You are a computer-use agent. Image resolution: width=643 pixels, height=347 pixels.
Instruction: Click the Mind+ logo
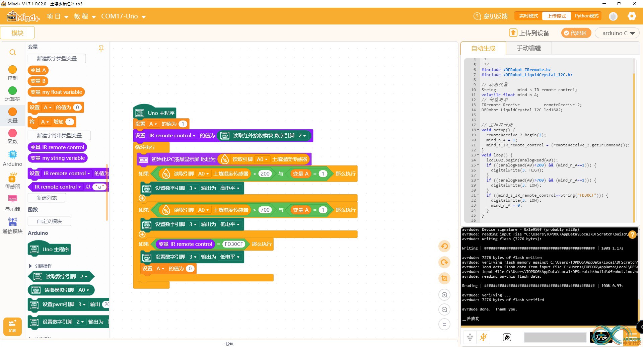pos(23,16)
